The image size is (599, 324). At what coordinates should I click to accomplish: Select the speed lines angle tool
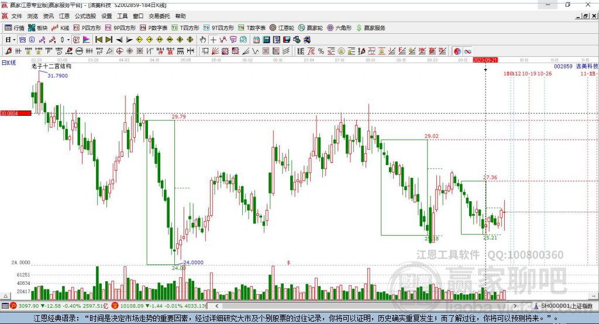coord(246,51)
